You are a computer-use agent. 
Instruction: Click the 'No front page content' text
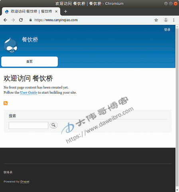[36, 87]
